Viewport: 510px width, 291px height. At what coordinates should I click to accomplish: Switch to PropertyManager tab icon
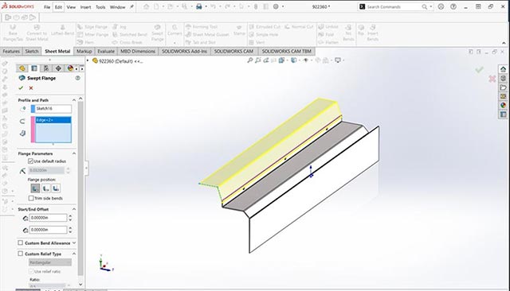(34, 68)
